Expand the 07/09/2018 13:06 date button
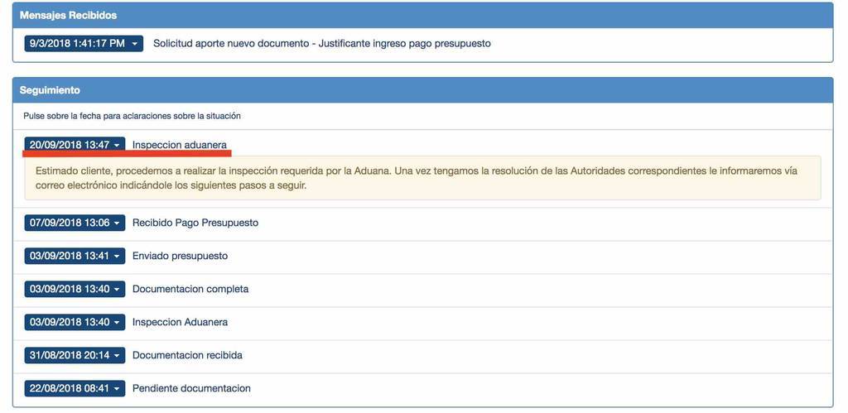Image resolution: width=848 pixels, height=413 pixels. pos(75,223)
